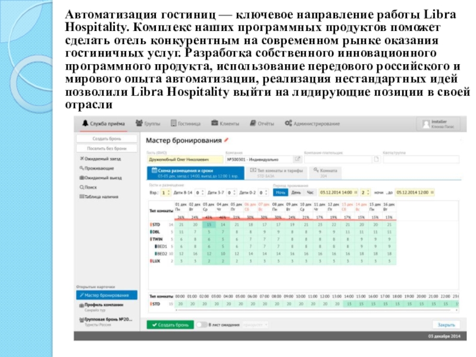Open the Отчёты menu
The width and height of the screenshot is (476, 357).
click(262, 124)
